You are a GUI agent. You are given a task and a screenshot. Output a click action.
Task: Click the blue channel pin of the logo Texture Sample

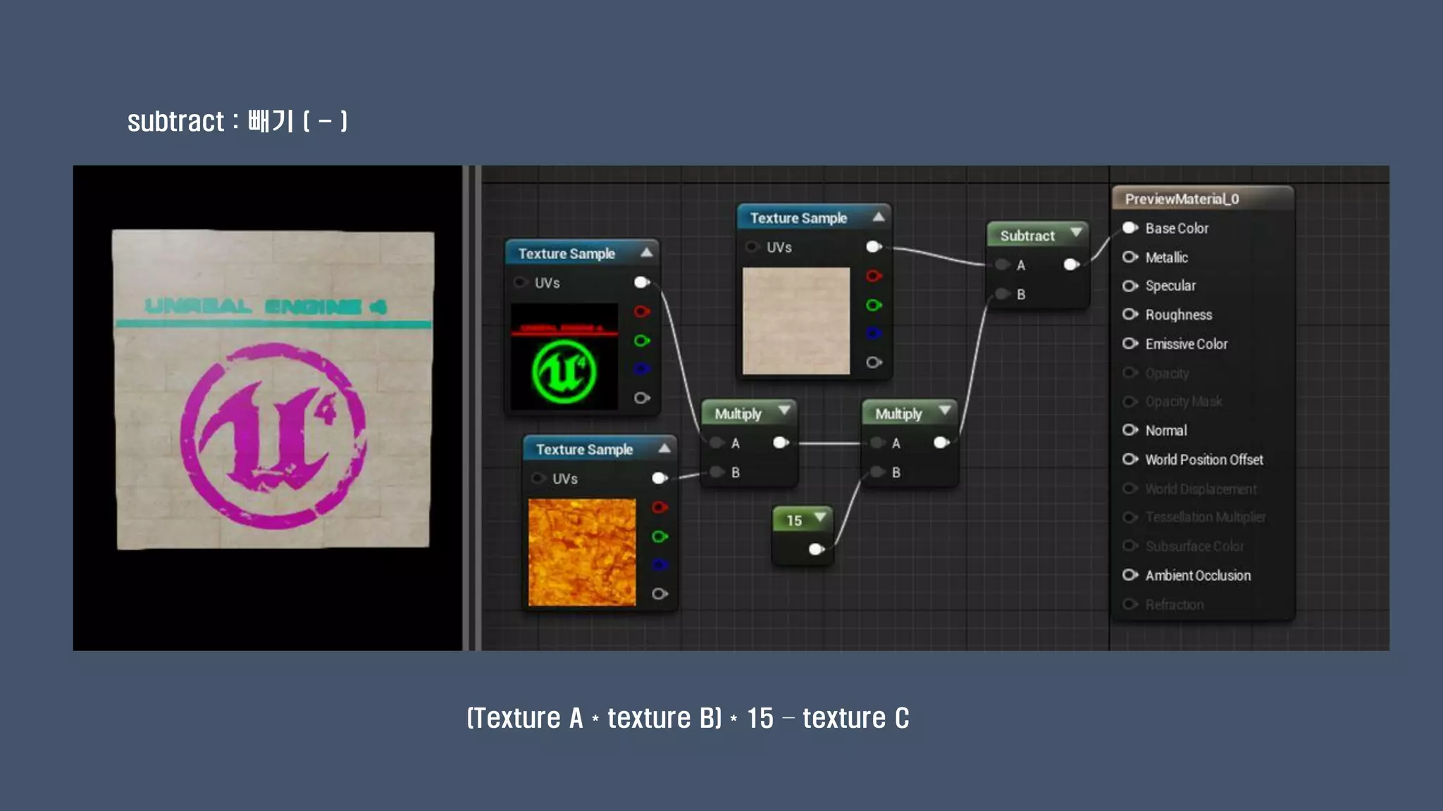(642, 368)
